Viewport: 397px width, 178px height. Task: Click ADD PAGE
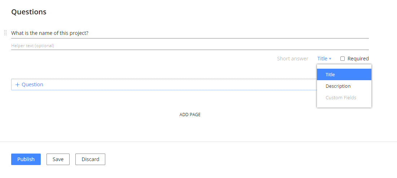(x=190, y=115)
